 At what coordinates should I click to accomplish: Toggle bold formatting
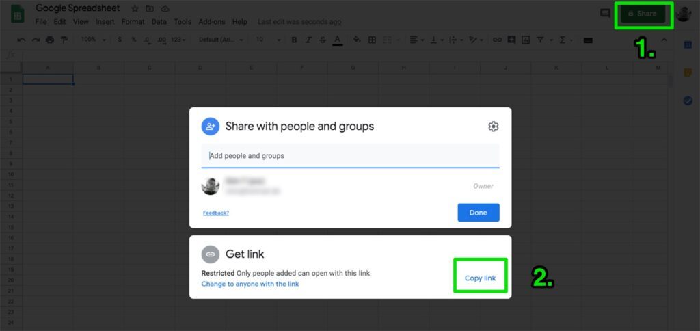pos(294,40)
